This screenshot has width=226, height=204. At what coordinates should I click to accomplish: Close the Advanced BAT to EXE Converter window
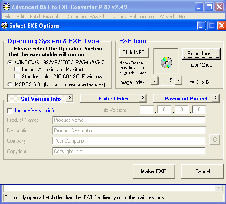click(219, 7)
